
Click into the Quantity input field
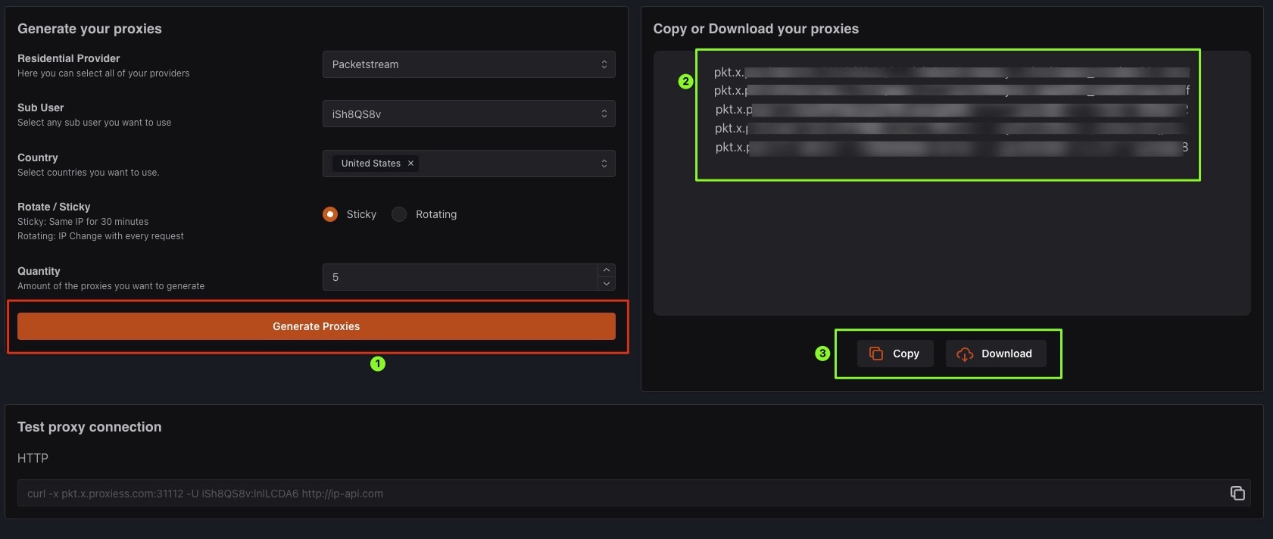(x=459, y=277)
